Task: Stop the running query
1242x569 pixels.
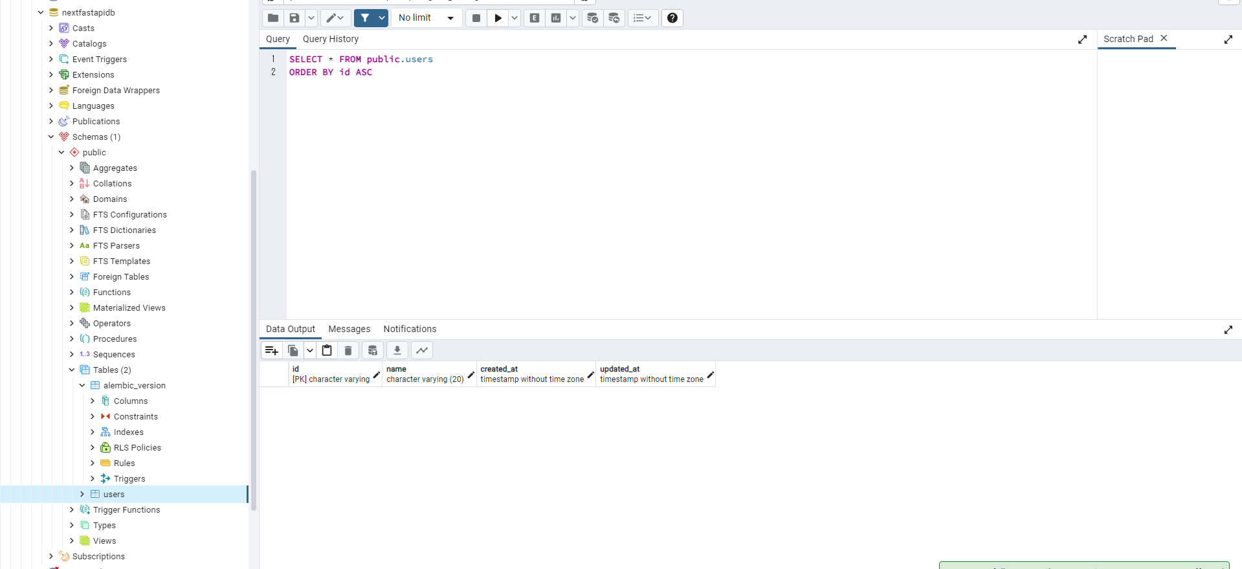Action: pos(476,18)
